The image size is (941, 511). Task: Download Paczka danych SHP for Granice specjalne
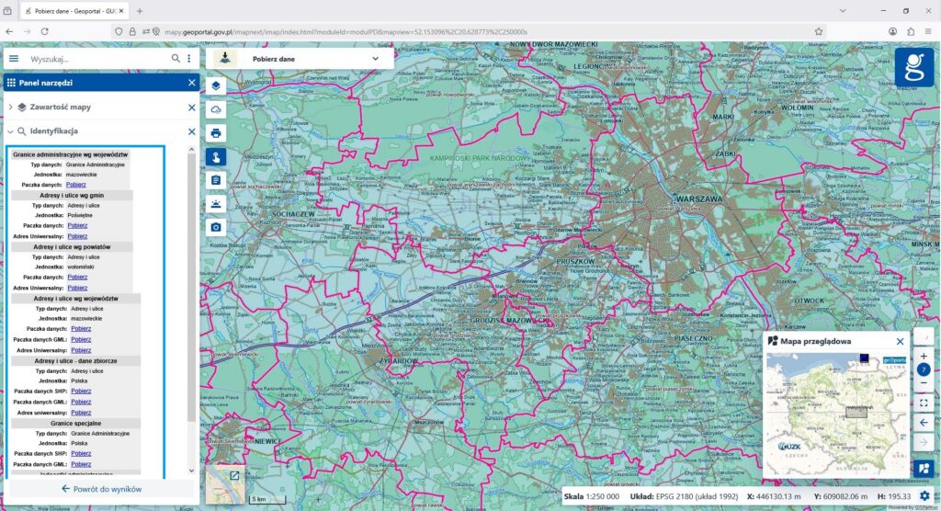coord(81,454)
